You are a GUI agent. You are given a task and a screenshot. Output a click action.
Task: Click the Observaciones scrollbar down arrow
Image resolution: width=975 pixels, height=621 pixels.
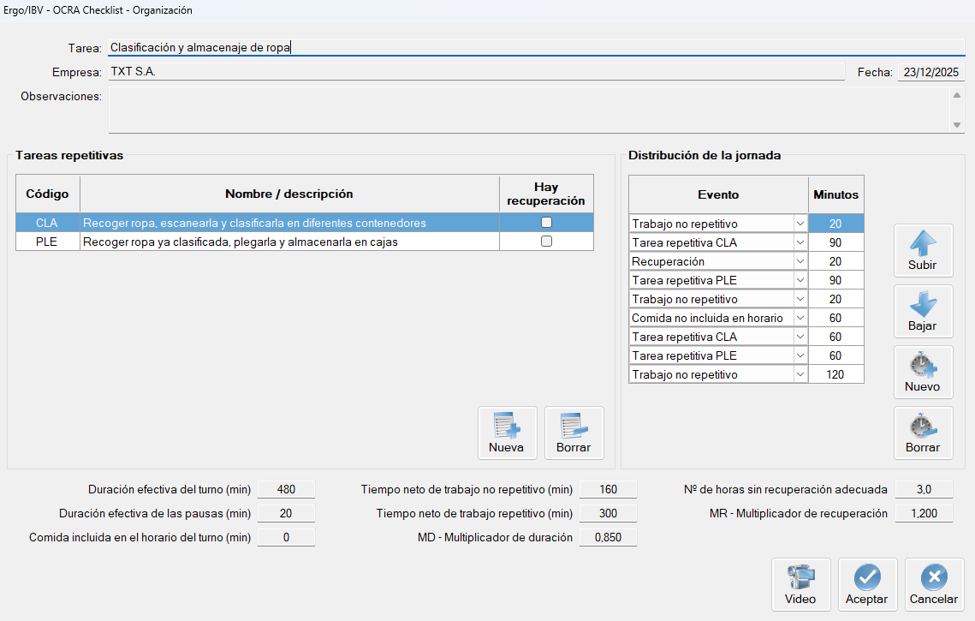(956, 126)
